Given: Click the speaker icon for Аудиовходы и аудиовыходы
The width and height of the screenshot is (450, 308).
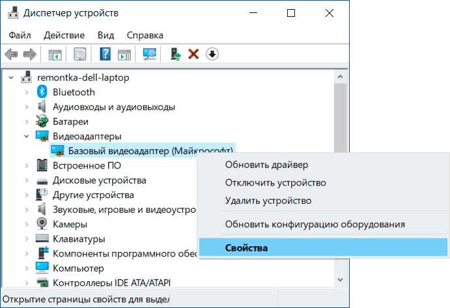Looking at the screenshot, I should 42,107.
